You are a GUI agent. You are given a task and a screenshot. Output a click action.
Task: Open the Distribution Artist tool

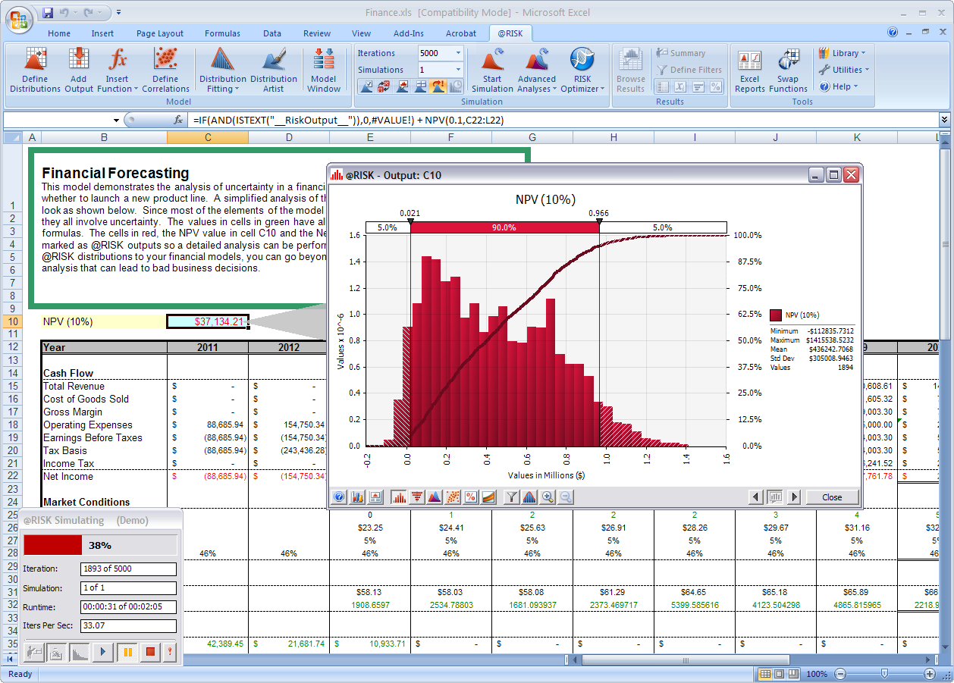click(274, 70)
